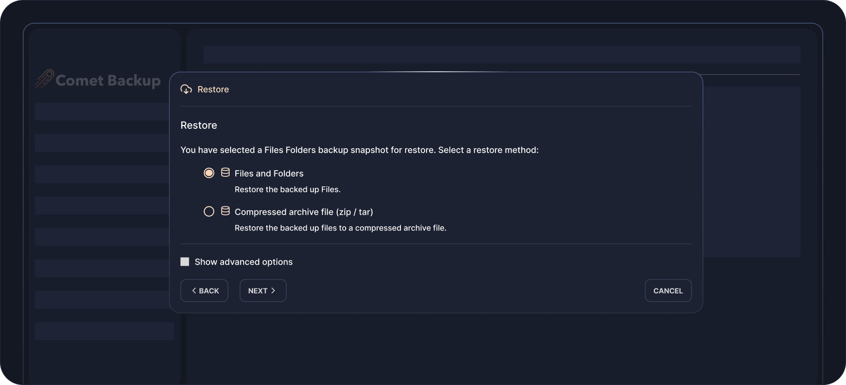
Task: Click the "Files and Folders" option label
Action: [269, 173]
